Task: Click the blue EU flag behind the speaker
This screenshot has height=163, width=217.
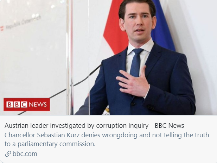Action: (x=164, y=28)
